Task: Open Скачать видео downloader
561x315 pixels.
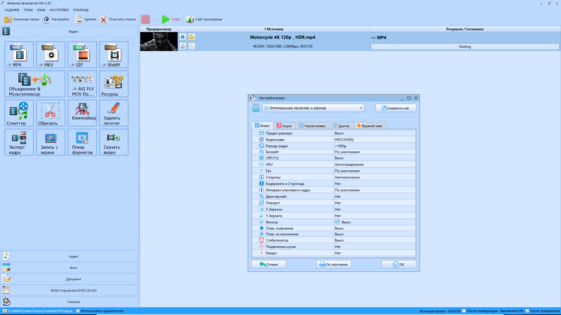Action: pyautogui.click(x=114, y=142)
